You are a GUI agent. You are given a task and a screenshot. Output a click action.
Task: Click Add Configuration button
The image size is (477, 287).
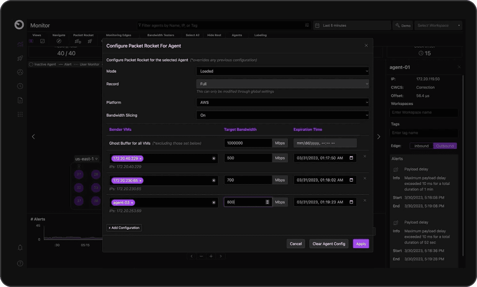tap(124, 228)
